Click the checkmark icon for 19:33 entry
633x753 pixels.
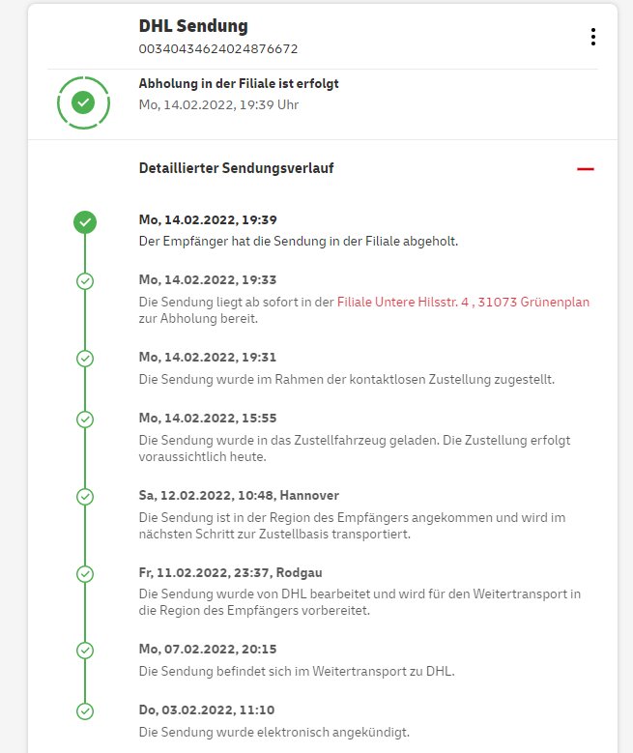[x=85, y=280]
